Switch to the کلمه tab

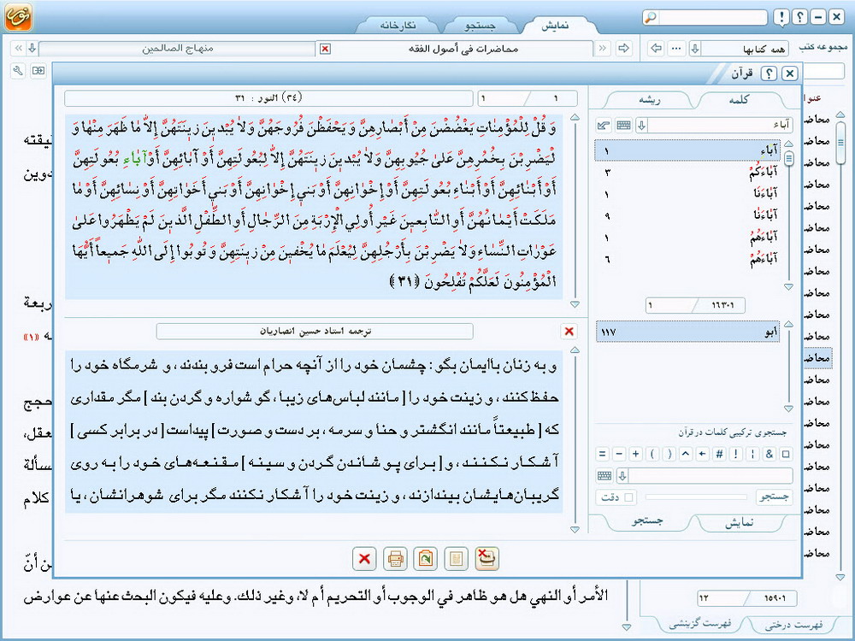tap(740, 100)
